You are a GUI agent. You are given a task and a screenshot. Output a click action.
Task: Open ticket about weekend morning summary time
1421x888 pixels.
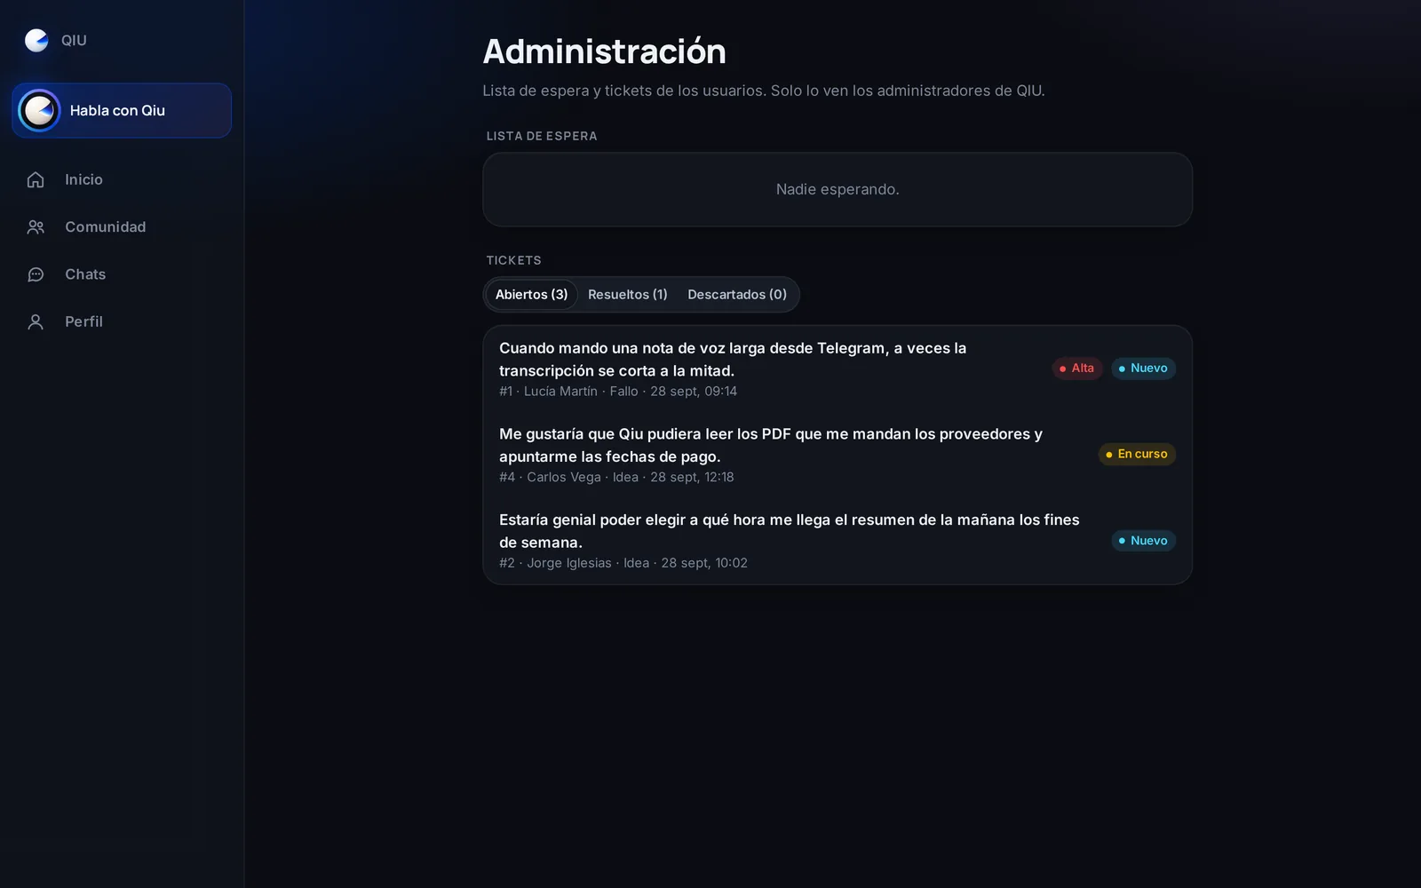pos(837,541)
